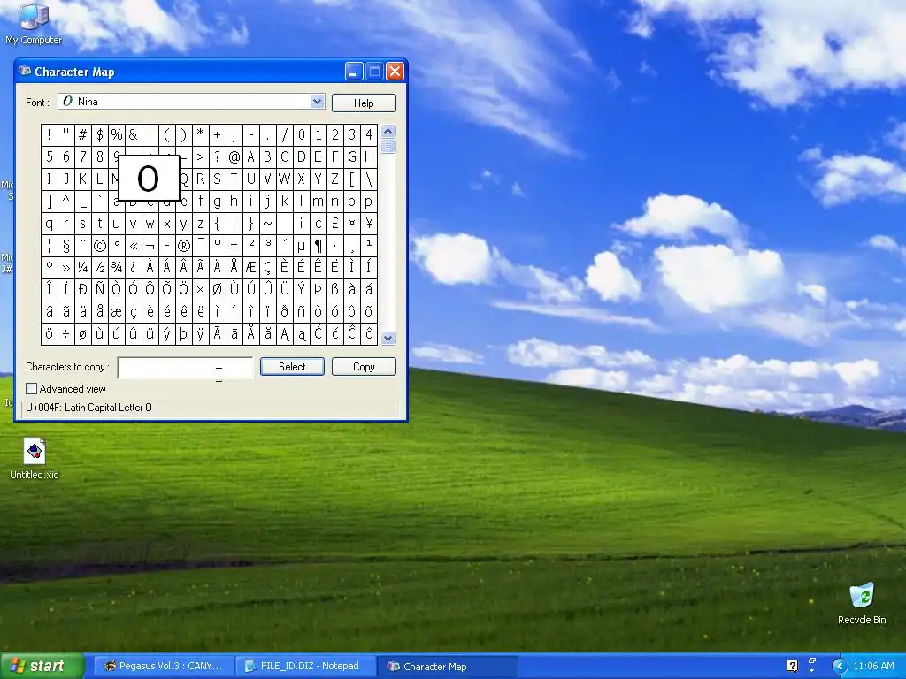This screenshot has width=906, height=679.
Task: Pick the Ð capital eth cell
Action: pyautogui.click(x=82, y=290)
